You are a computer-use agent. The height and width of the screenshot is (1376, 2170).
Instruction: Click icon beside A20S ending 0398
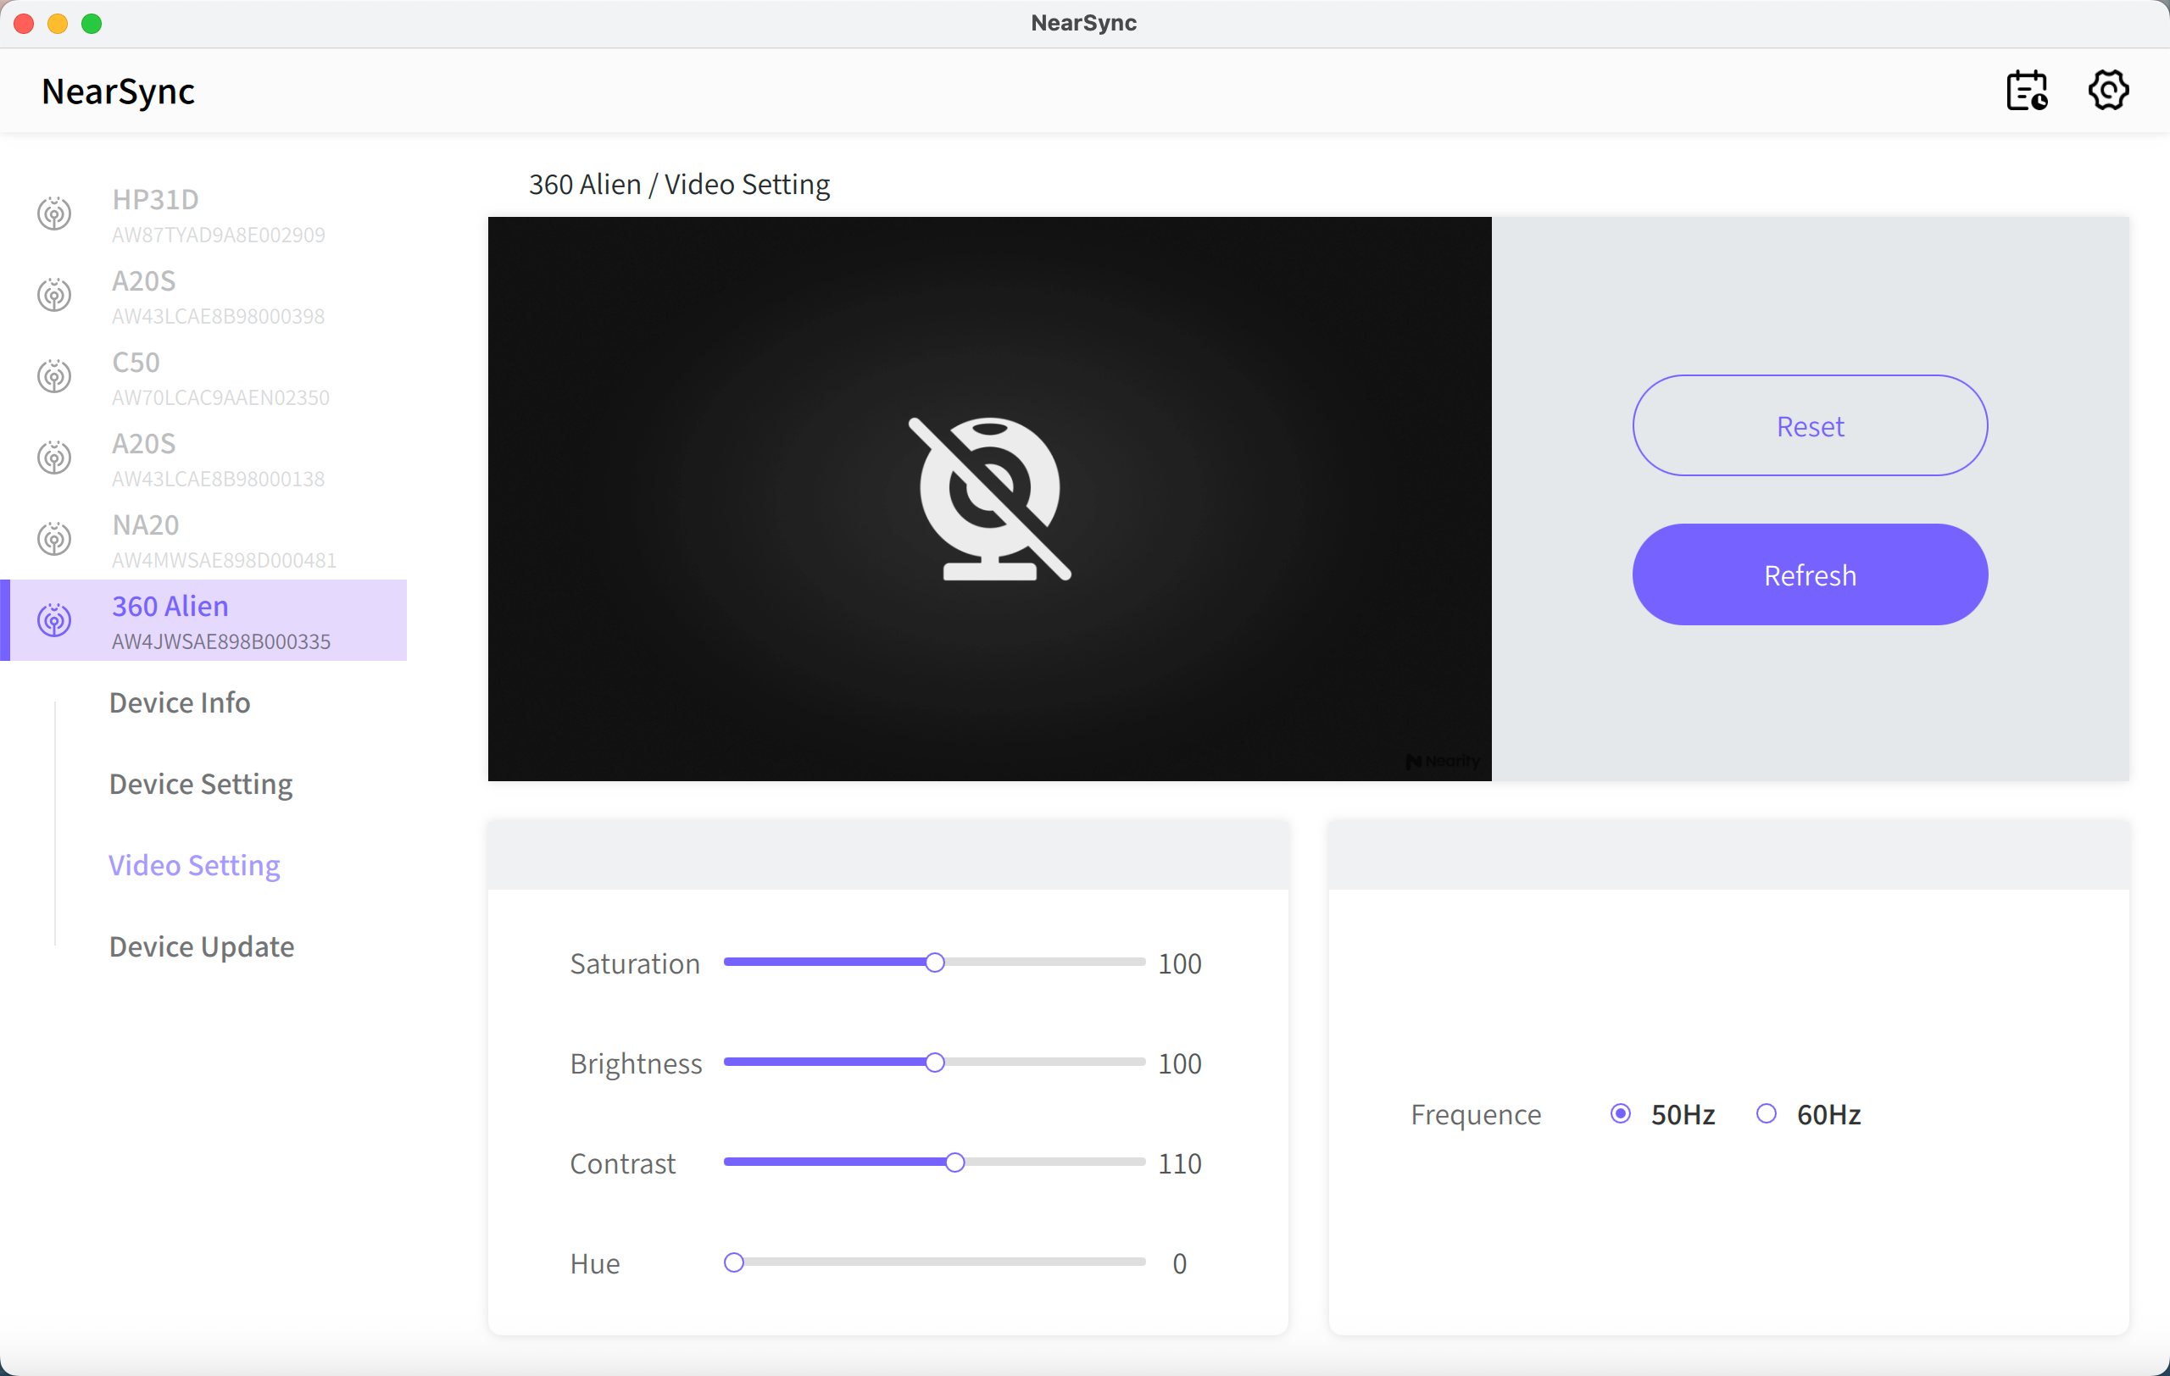(x=54, y=295)
